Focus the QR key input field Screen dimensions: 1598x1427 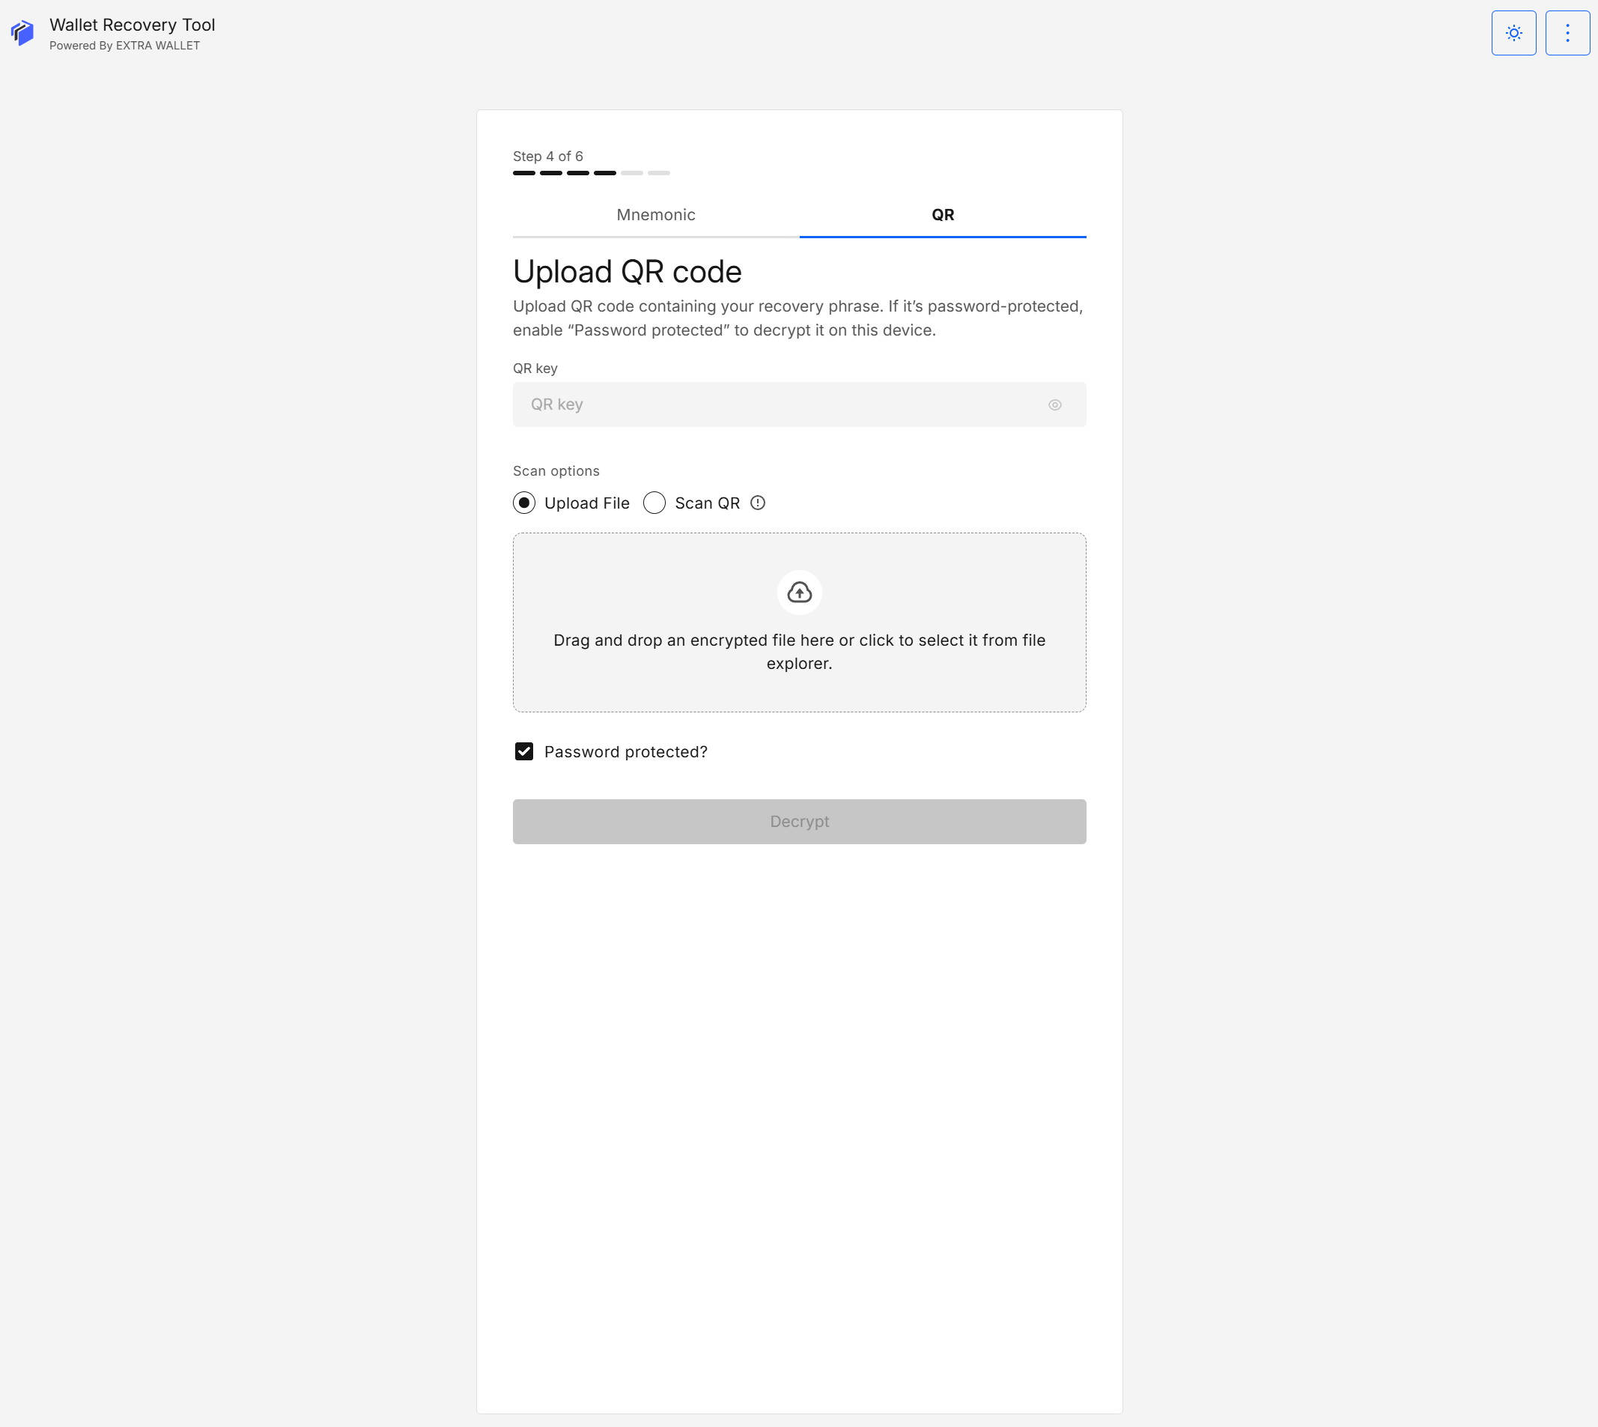coord(776,405)
